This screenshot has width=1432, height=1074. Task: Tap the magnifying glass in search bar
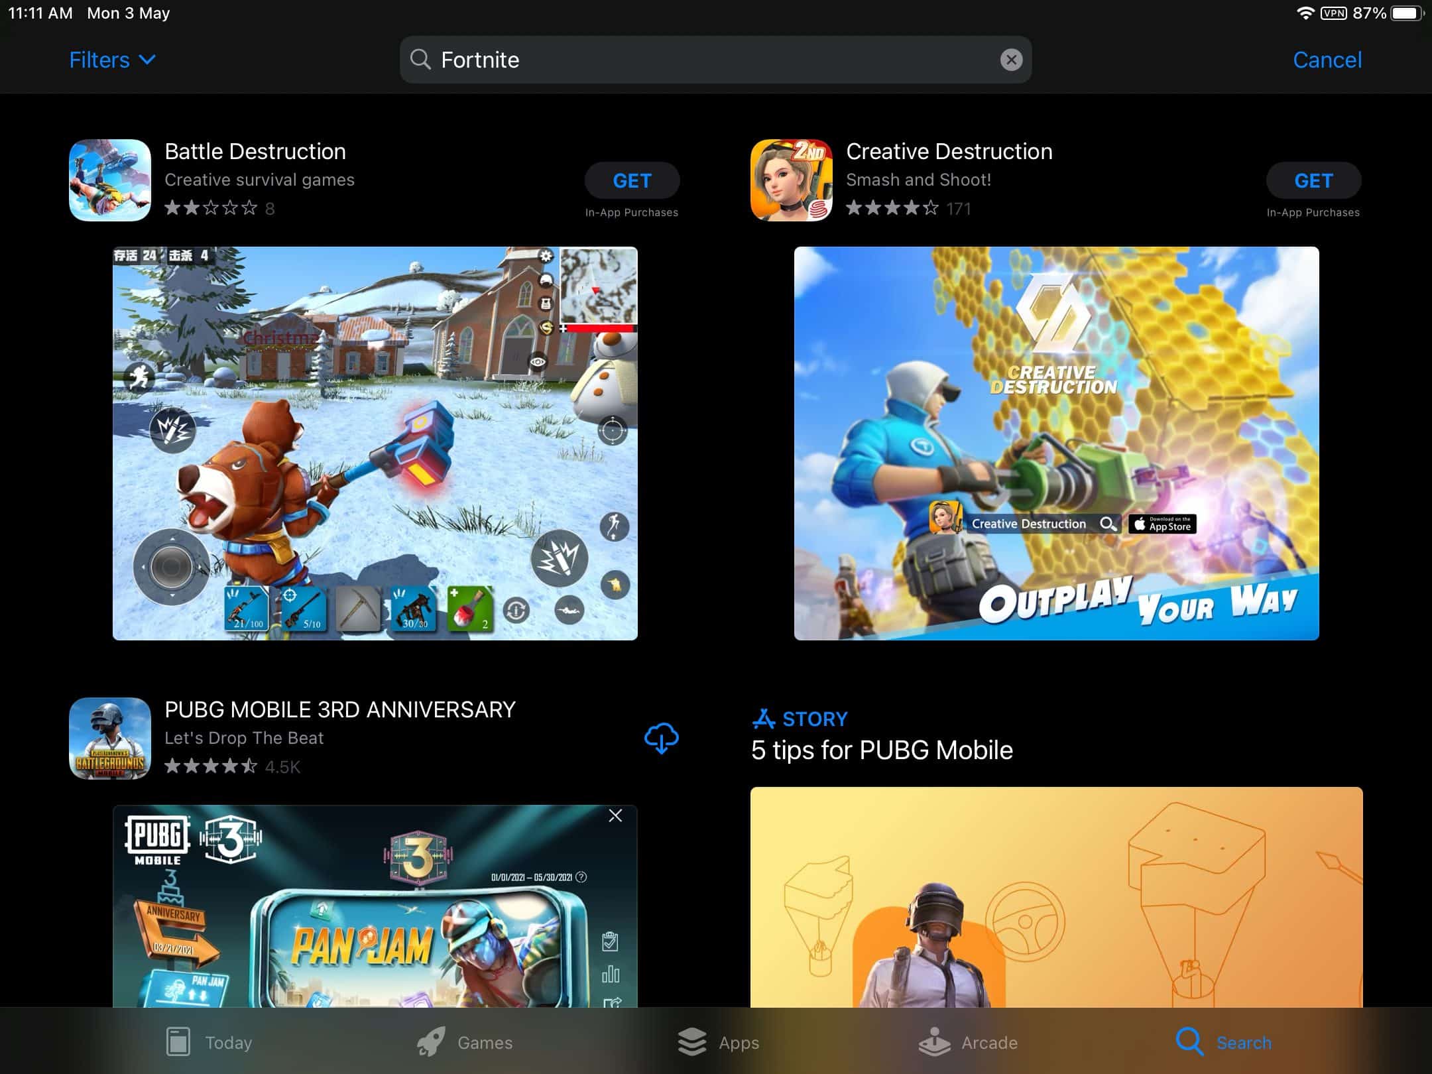[x=420, y=60]
